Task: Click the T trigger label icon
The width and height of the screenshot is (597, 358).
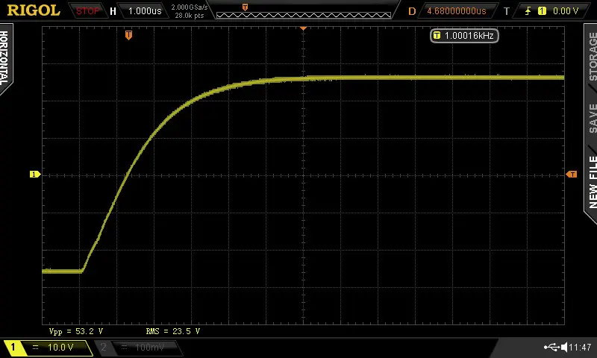Action: coord(507,11)
